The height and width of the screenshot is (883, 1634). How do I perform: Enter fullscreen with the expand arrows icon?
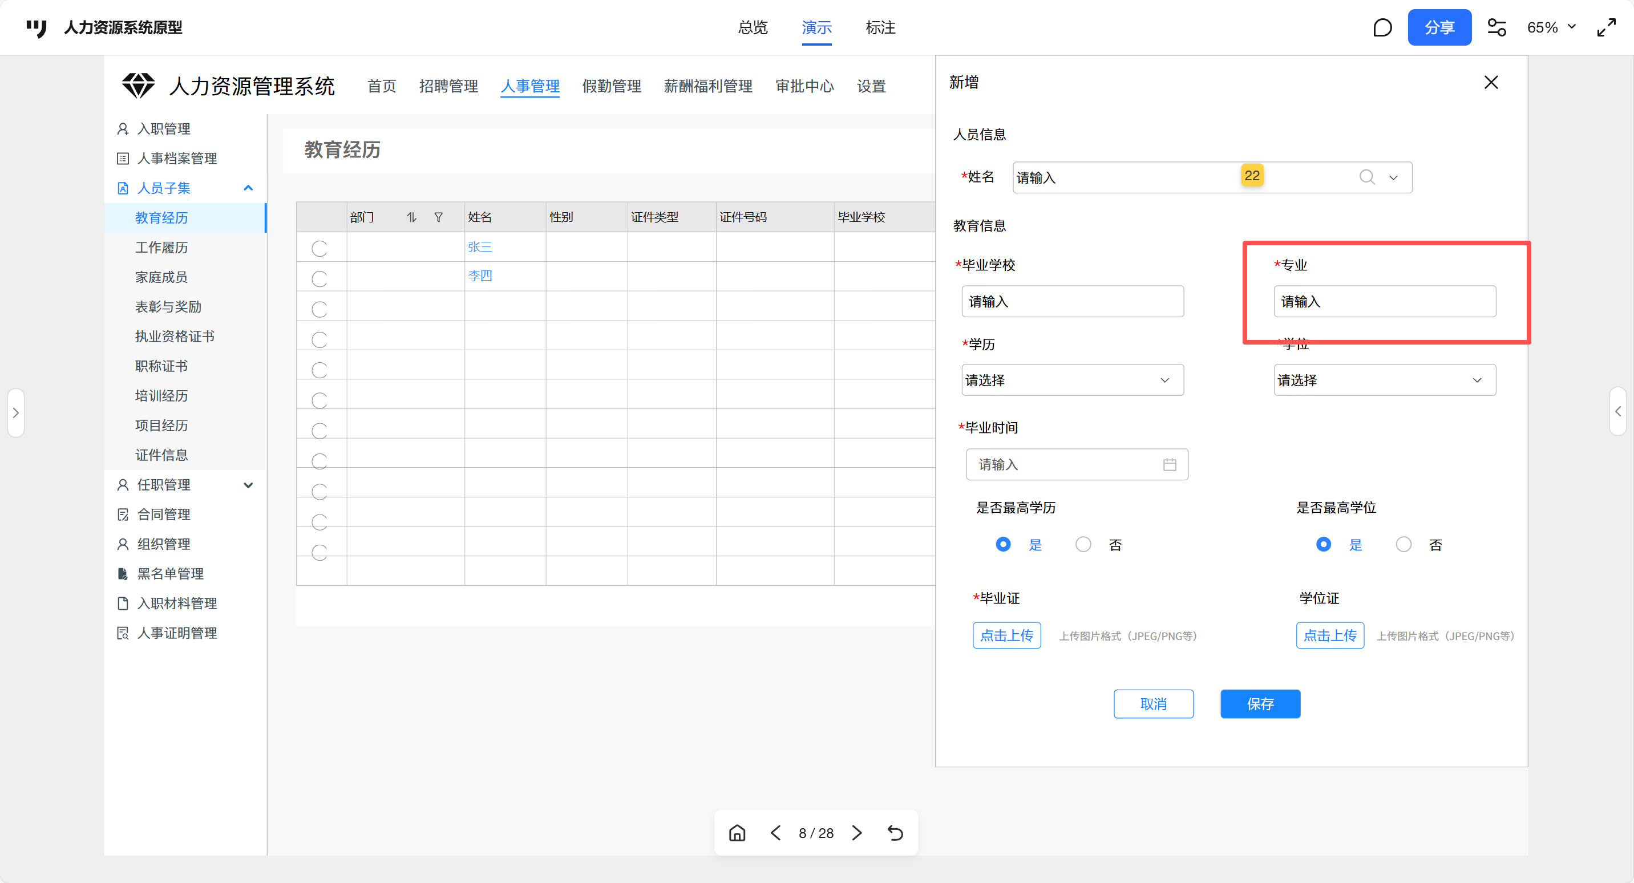(x=1606, y=27)
